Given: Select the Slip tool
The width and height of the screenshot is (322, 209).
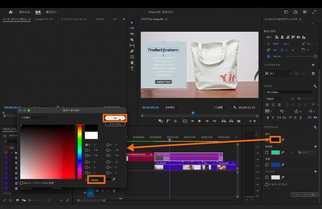Looking at the screenshot, I should (x=132, y=45).
